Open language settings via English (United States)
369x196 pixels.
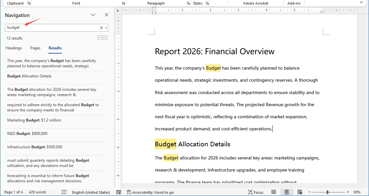(91, 192)
